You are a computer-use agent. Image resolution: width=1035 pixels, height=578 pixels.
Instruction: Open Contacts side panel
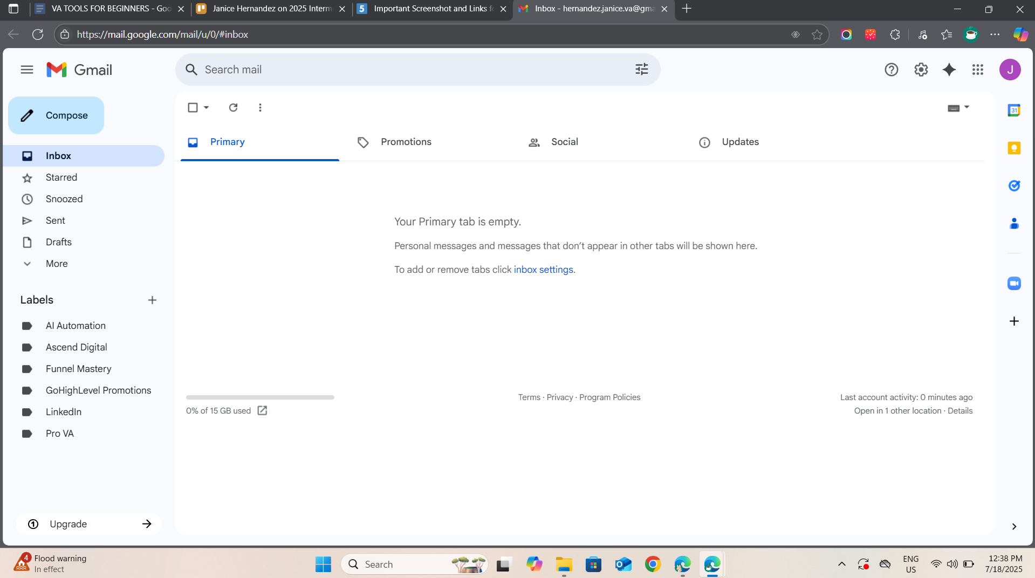click(x=1014, y=224)
